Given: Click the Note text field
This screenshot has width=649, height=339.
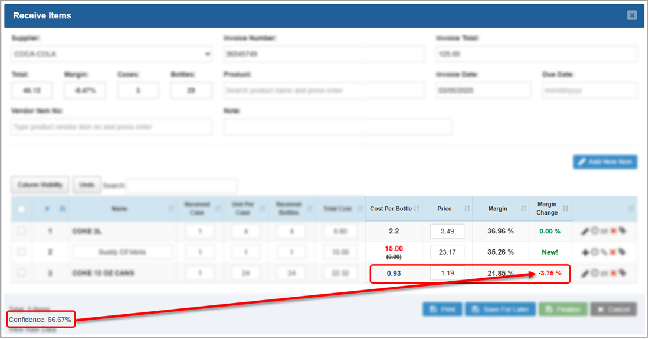Looking at the screenshot, I should coord(337,127).
